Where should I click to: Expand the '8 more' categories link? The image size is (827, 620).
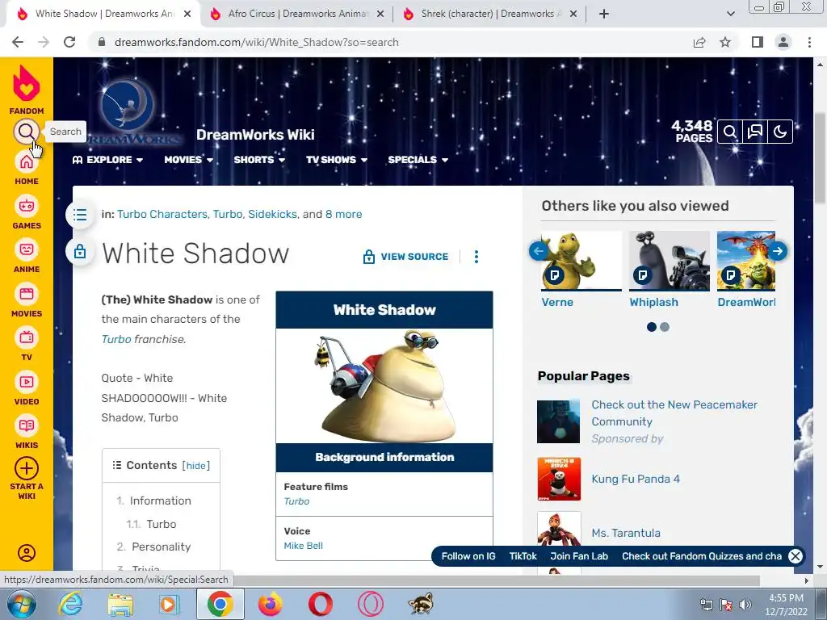coord(343,215)
